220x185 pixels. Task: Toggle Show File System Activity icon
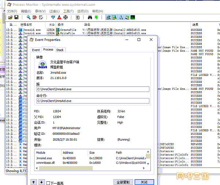pos(115,18)
